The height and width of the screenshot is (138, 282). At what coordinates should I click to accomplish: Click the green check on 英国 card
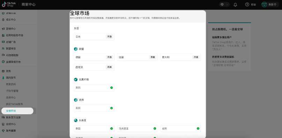(111, 108)
